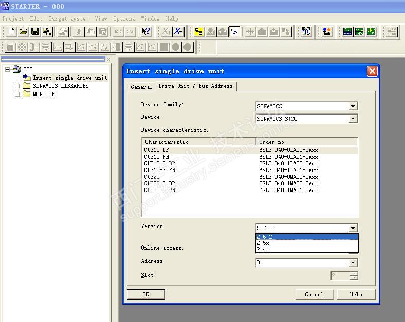This screenshot has height=322, width=405.
Task: Open the accessible nodes icon
Action: click(x=307, y=31)
